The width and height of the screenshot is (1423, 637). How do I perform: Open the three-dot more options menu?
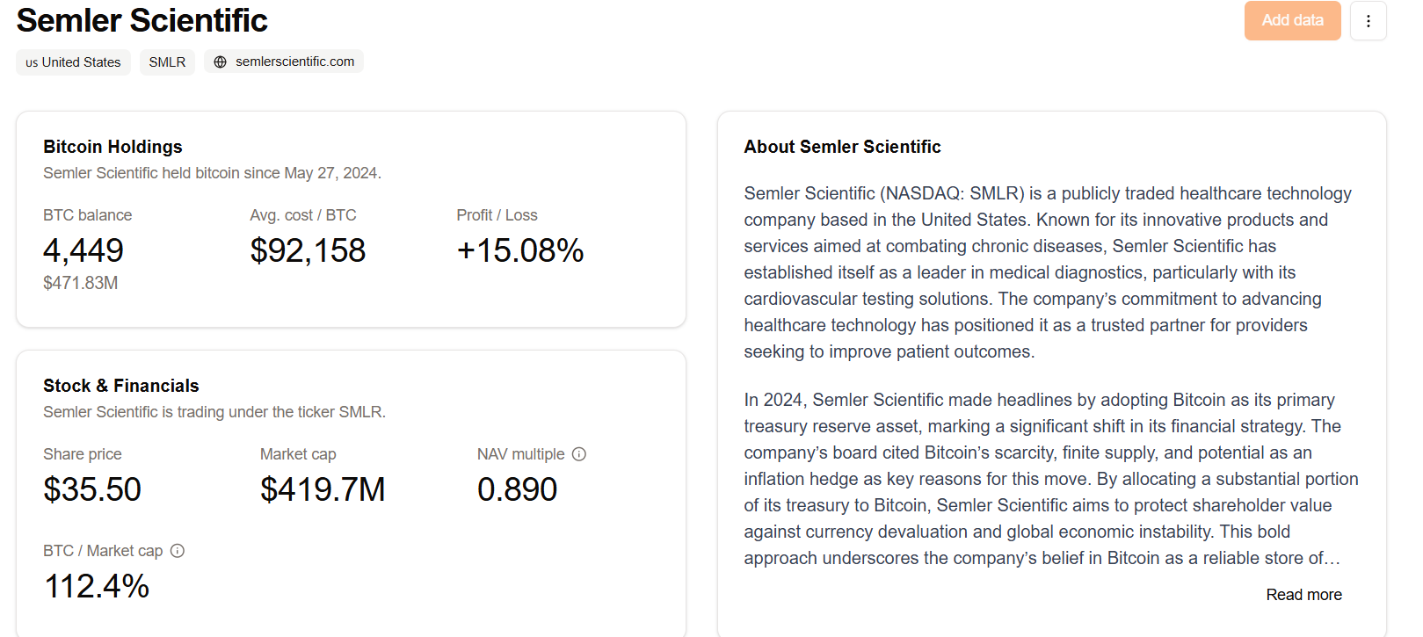pos(1368,20)
